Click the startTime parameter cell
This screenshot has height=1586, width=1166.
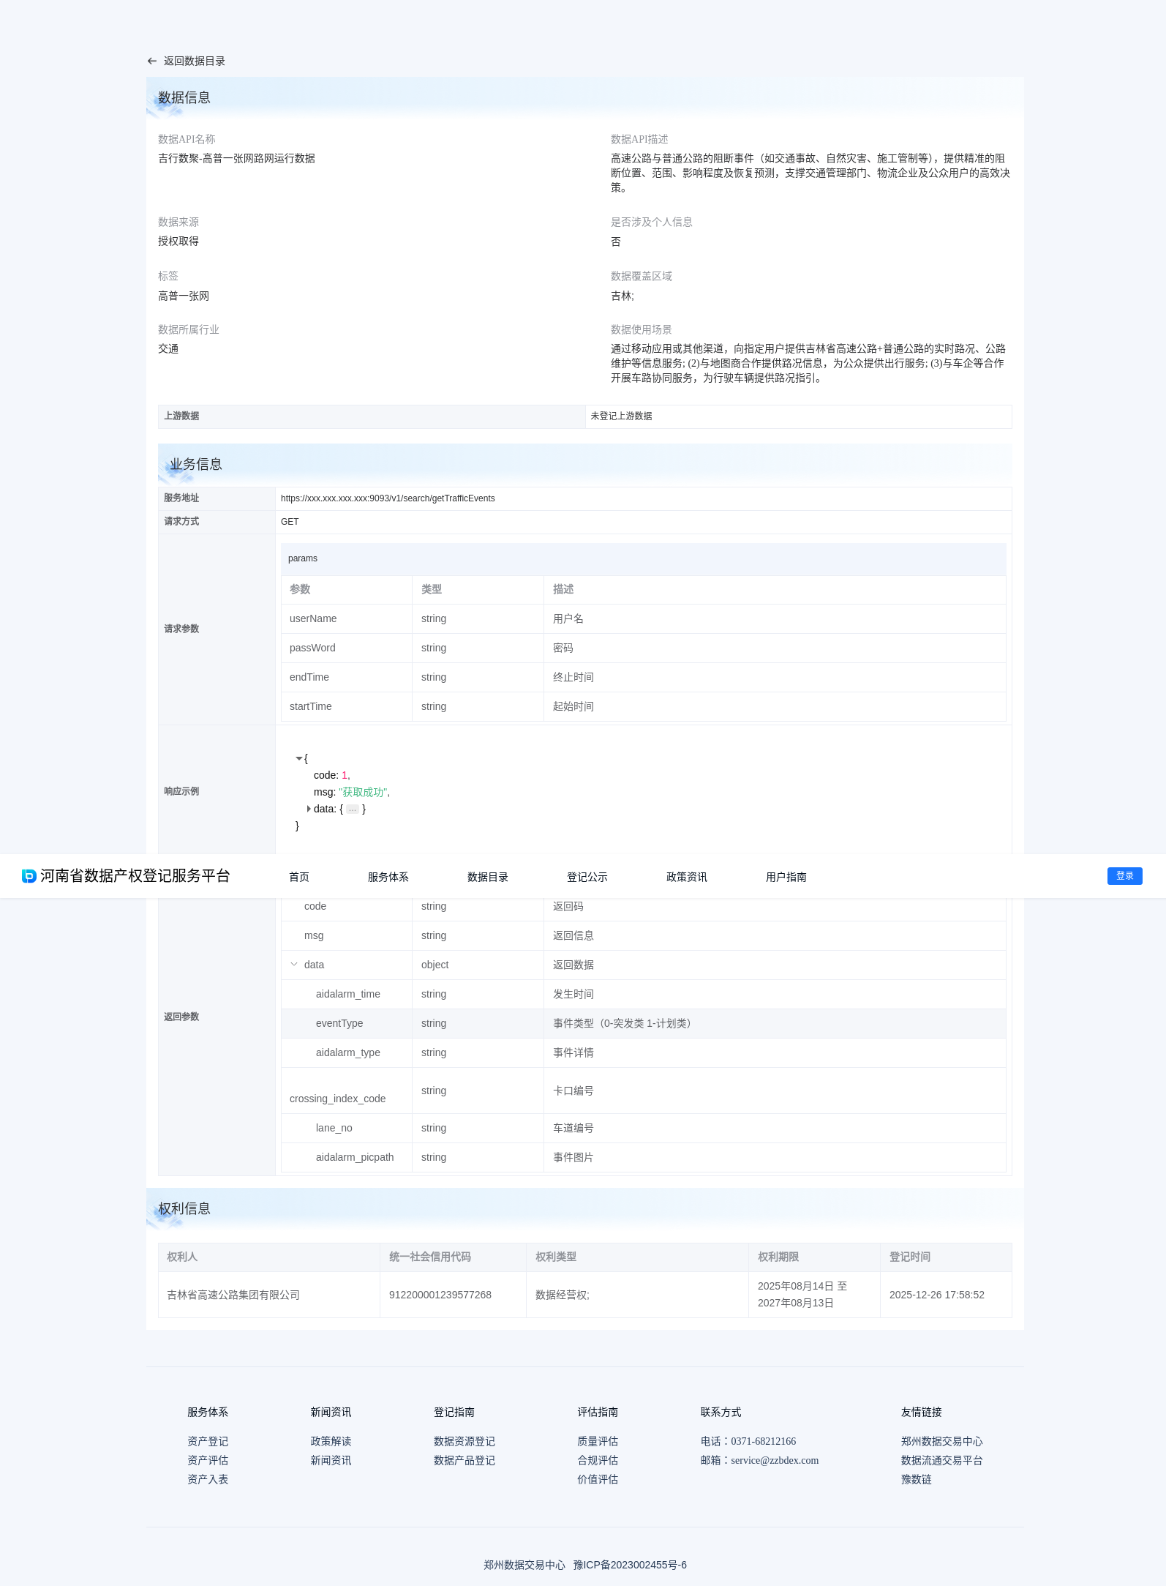(x=347, y=706)
